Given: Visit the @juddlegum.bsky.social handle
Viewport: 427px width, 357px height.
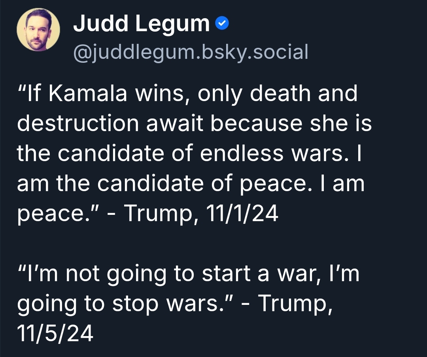Looking at the screenshot, I should pos(190,52).
